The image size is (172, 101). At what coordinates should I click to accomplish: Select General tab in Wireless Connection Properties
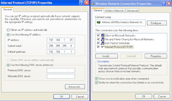tap(98, 10)
